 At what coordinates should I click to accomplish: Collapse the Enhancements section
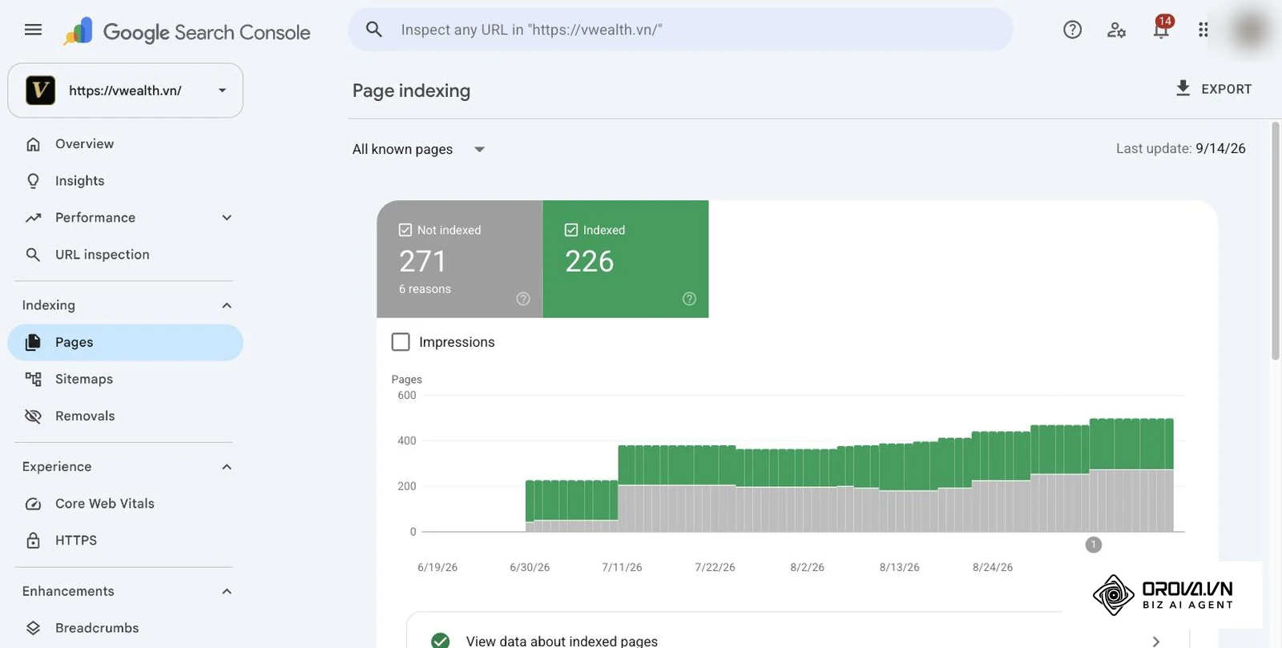point(227,591)
